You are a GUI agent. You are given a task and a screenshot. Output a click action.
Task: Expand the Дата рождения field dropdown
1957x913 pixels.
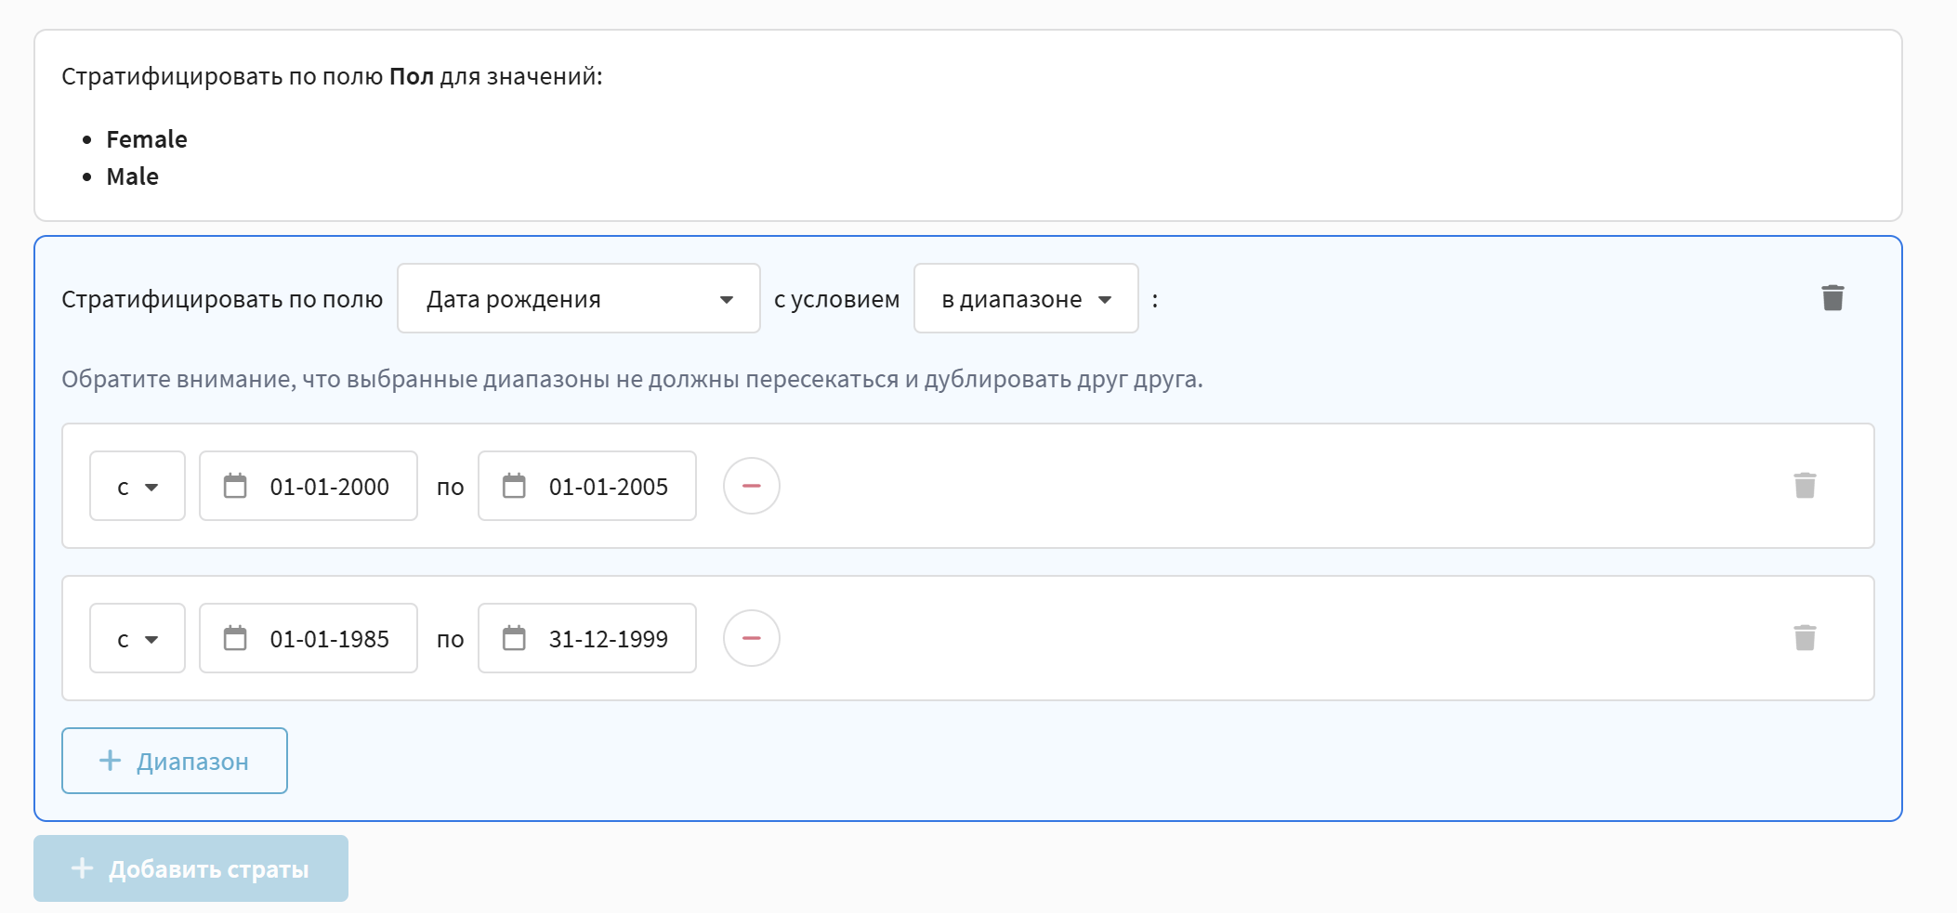[578, 298]
